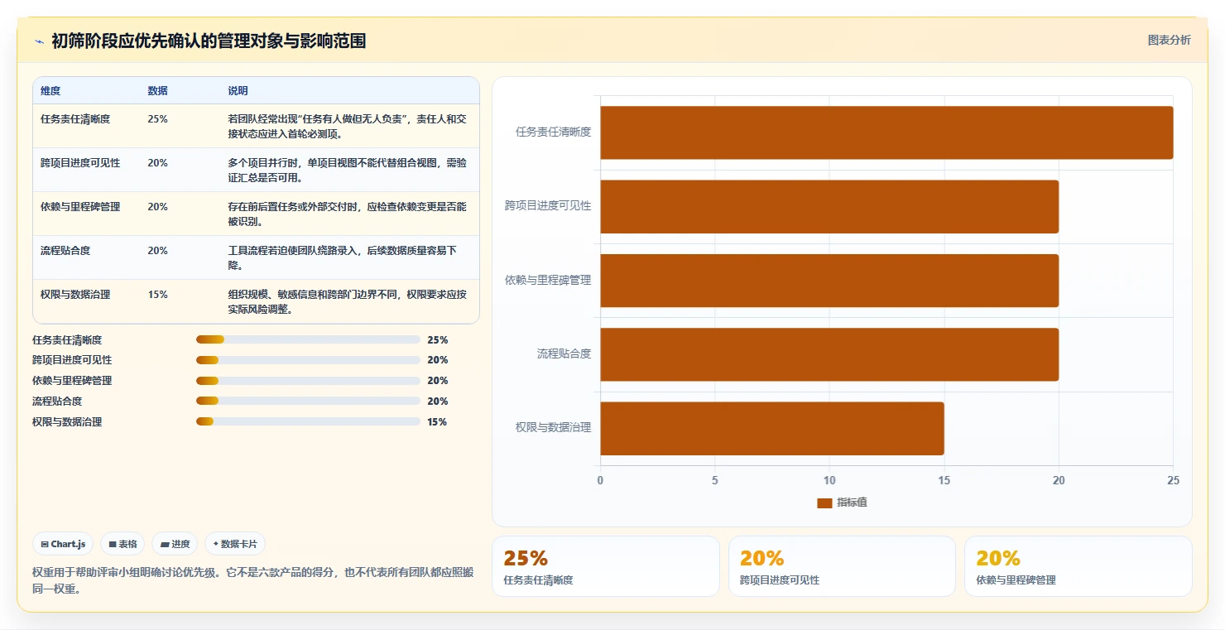Viewport: 1225px width, 630px height.
Task: Click the description starting 若团队经常出现
Action: click(x=348, y=126)
